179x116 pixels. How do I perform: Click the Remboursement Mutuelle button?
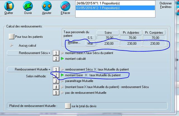point(29,69)
